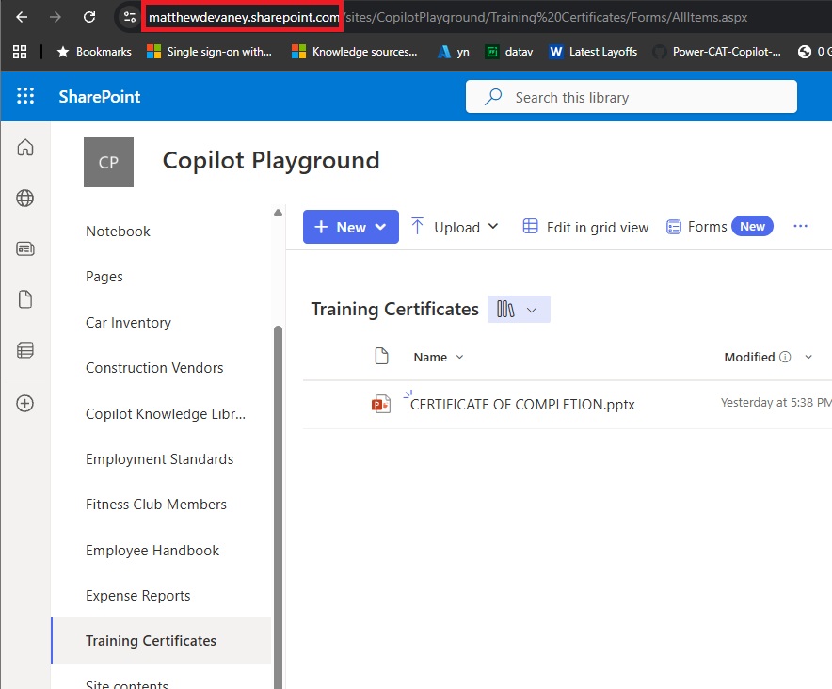Click the Create plus circle icon
The image size is (832, 689).
coord(25,403)
